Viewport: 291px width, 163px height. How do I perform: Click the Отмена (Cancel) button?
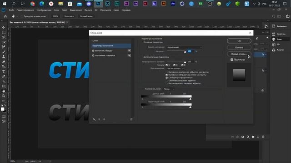point(239,48)
